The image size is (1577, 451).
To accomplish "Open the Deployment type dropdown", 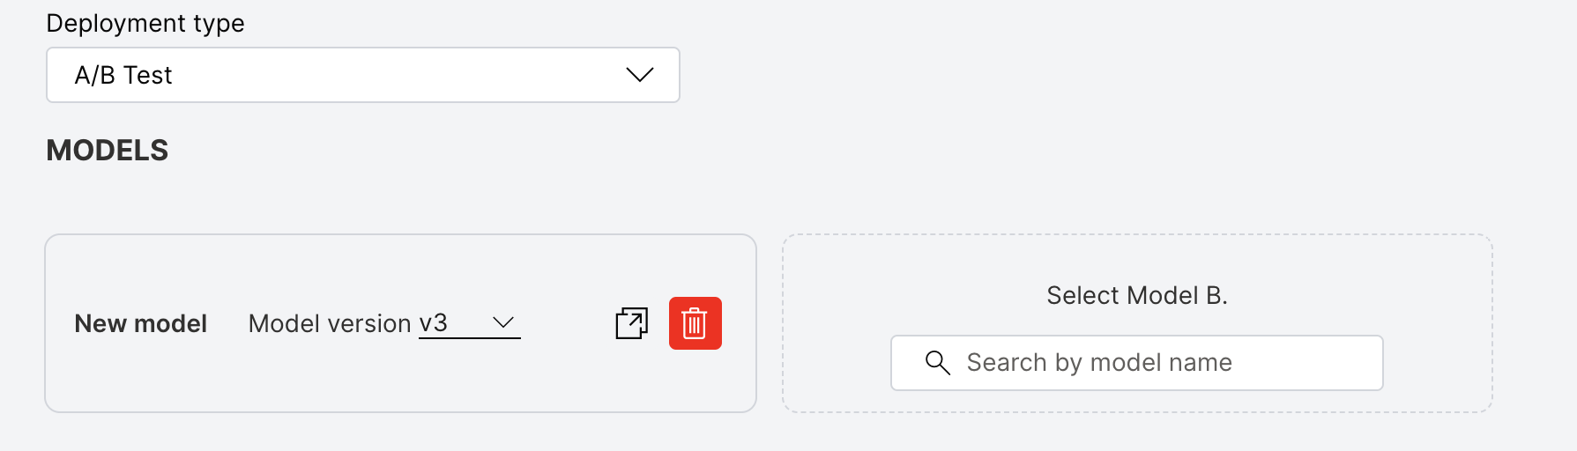I will point(362,75).
